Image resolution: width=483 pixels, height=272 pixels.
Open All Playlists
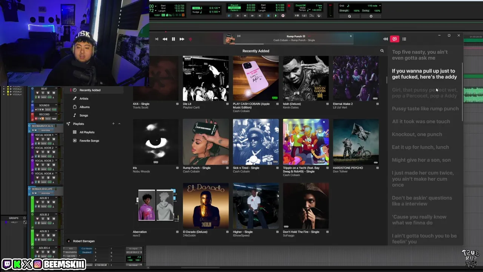87,132
